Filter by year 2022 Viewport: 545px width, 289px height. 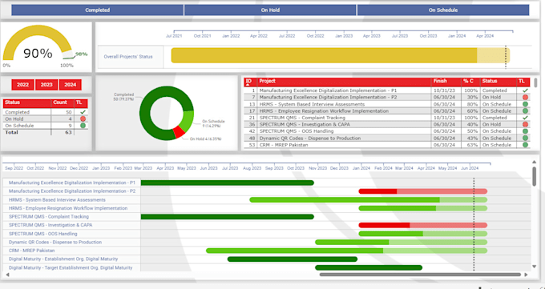pos(23,85)
